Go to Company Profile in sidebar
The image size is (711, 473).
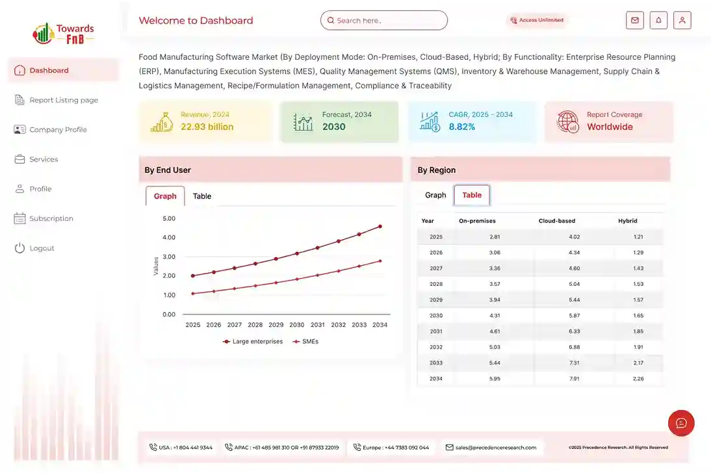coord(58,130)
